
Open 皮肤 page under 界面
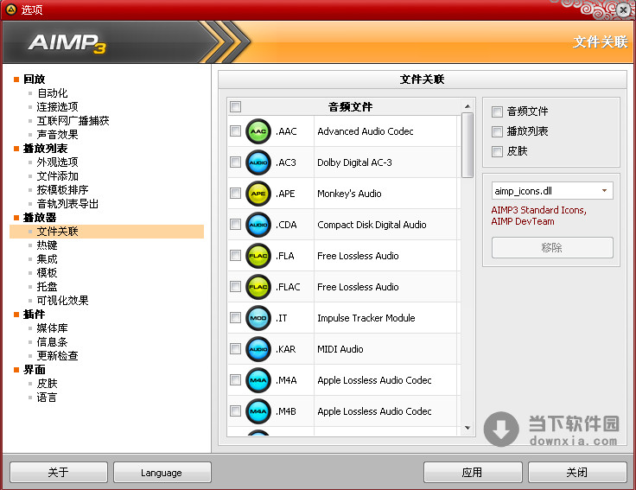point(47,384)
